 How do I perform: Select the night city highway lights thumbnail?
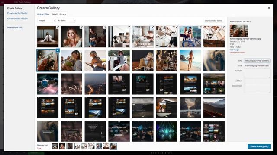click(95, 84)
